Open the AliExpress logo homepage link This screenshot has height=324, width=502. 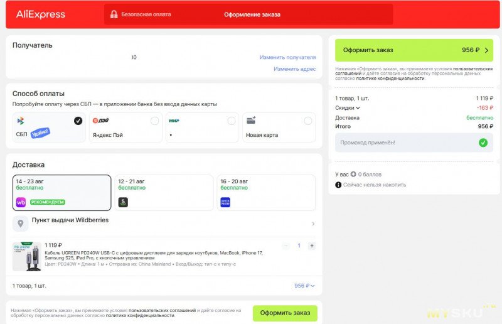(x=41, y=14)
